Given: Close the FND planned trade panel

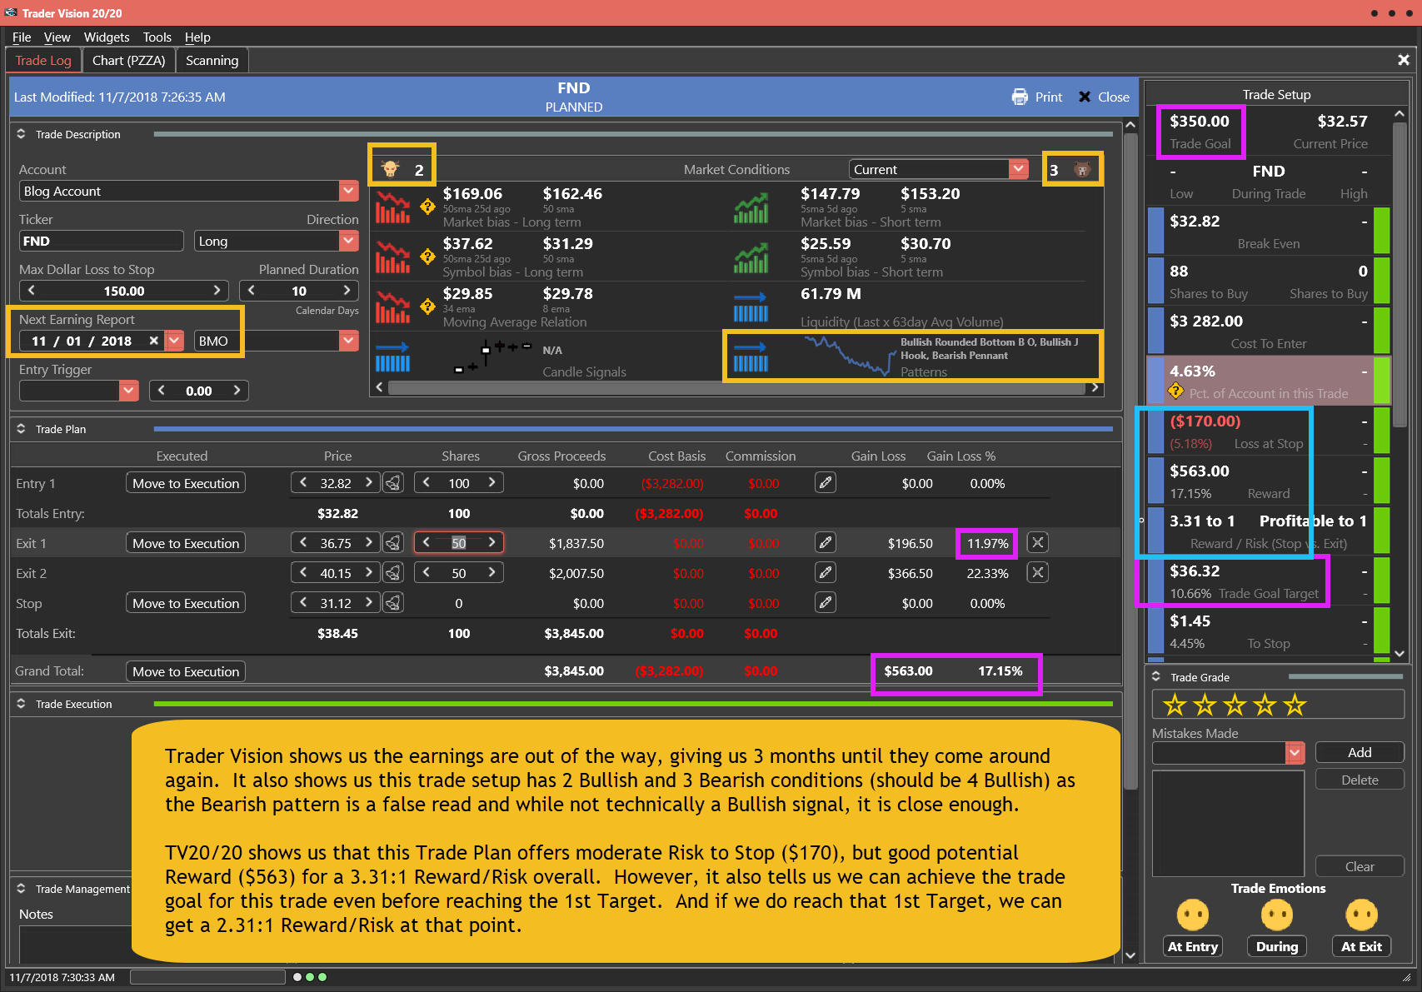Looking at the screenshot, I should tap(1104, 97).
